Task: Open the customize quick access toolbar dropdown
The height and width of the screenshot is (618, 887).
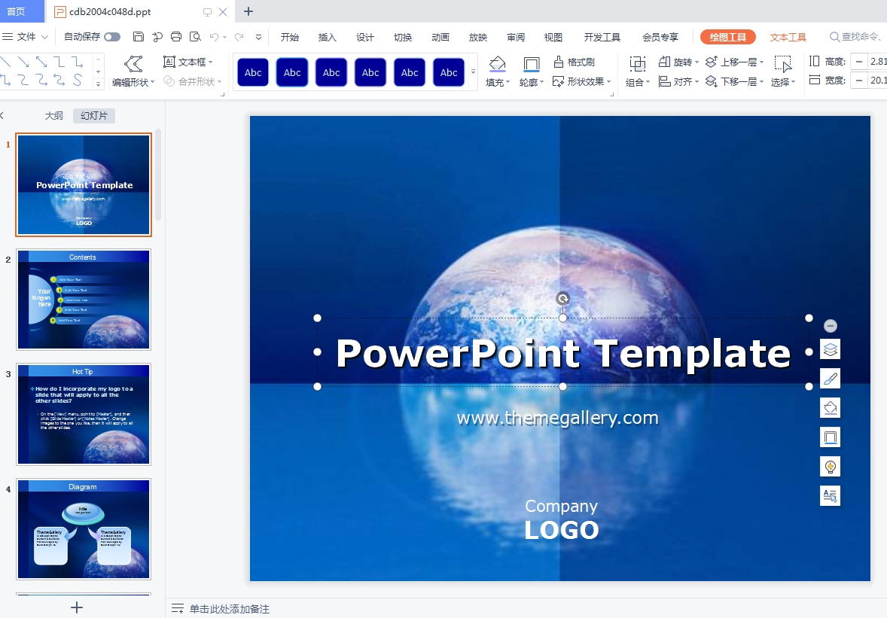Action: [x=258, y=38]
